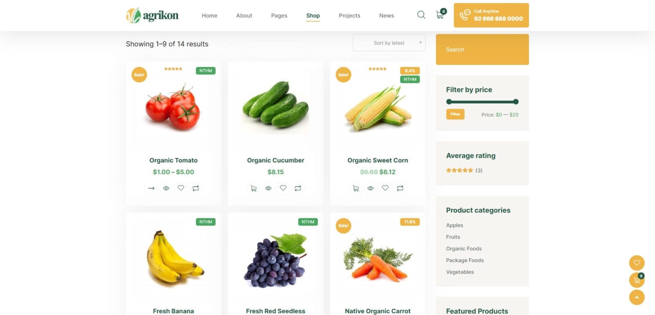Open the News menu item
655x315 pixels.
(x=386, y=16)
